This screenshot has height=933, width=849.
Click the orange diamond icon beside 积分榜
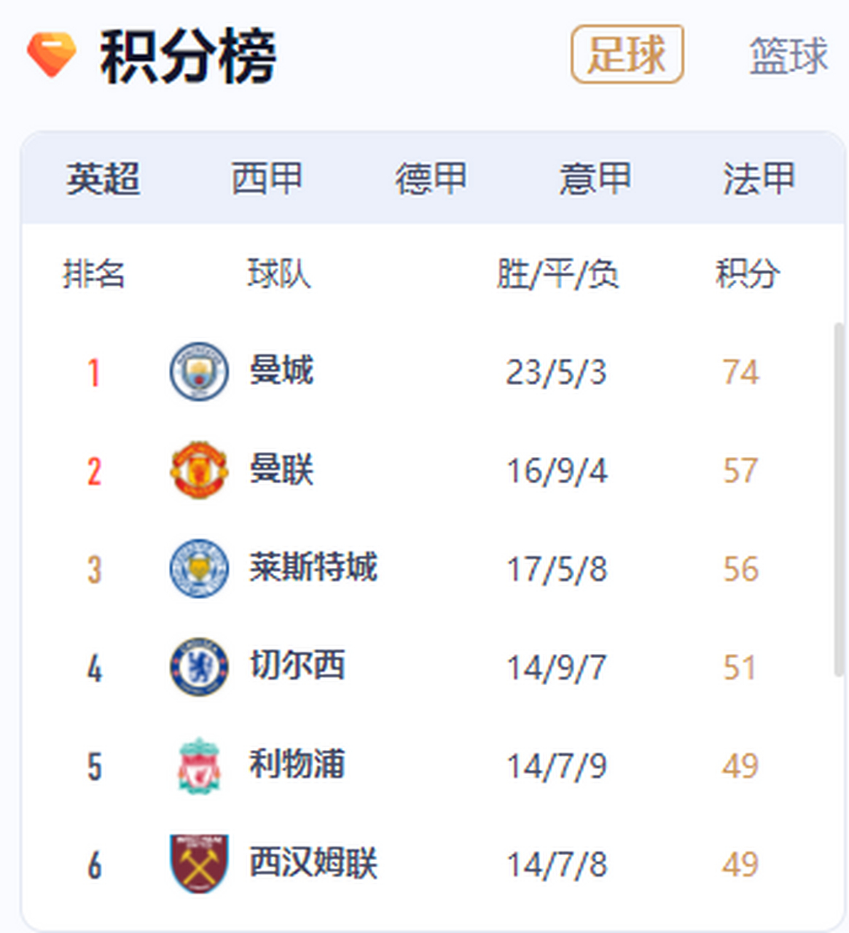[x=51, y=55]
